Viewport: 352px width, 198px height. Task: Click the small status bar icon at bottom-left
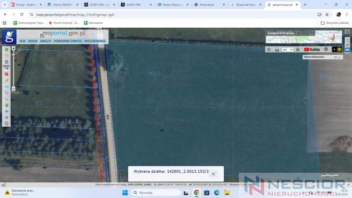pos(3,185)
